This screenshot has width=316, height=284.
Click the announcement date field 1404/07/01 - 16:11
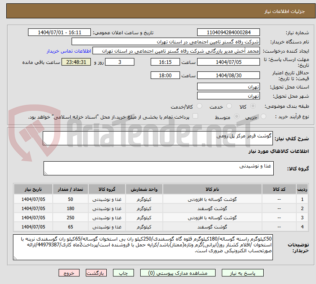[x=59, y=33]
